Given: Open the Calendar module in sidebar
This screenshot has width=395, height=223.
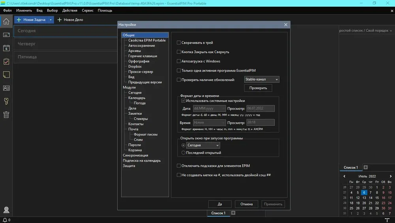Looking at the screenshot, I should point(6,48).
